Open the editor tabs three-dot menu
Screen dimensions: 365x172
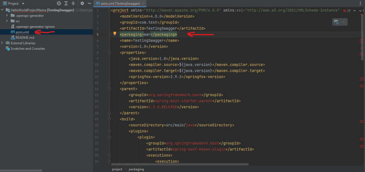(x=361, y=3)
